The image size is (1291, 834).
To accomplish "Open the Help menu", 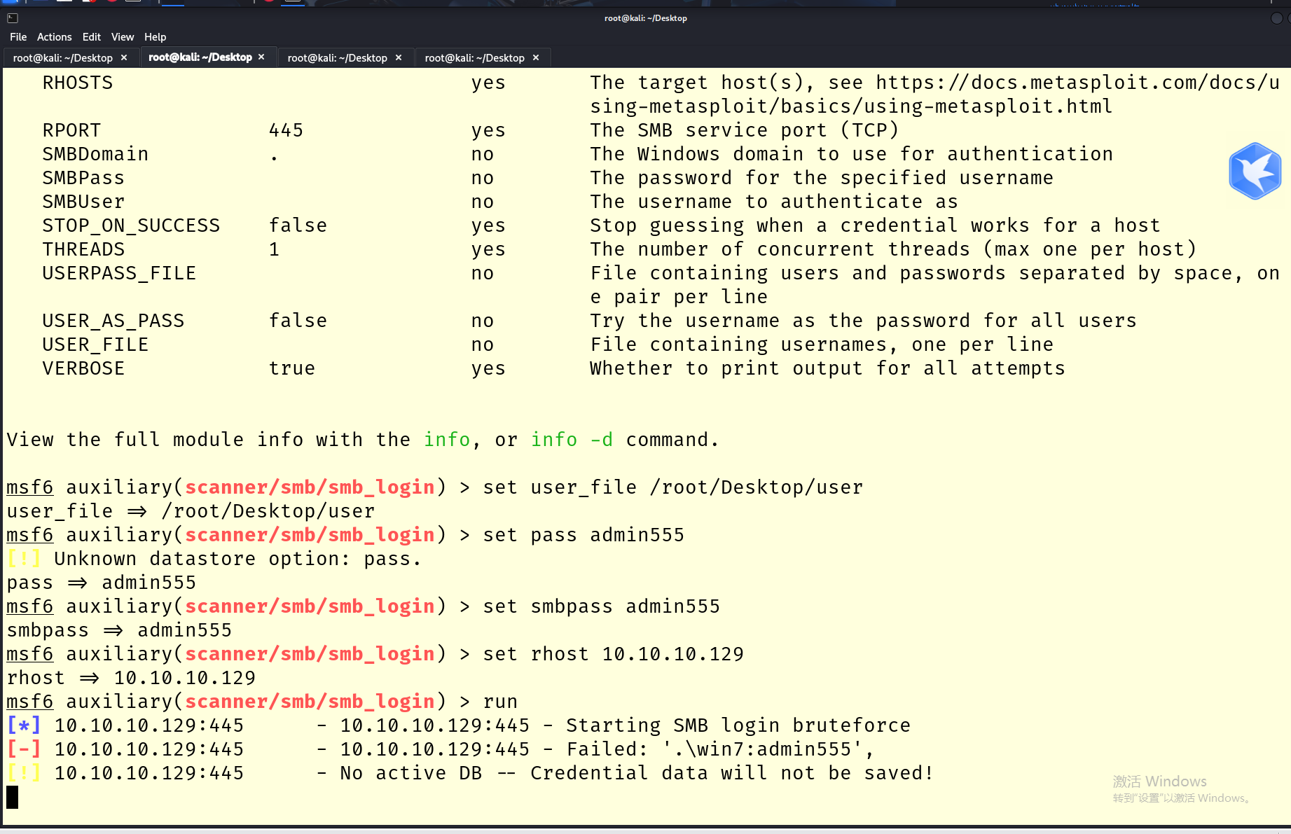I will click(155, 37).
